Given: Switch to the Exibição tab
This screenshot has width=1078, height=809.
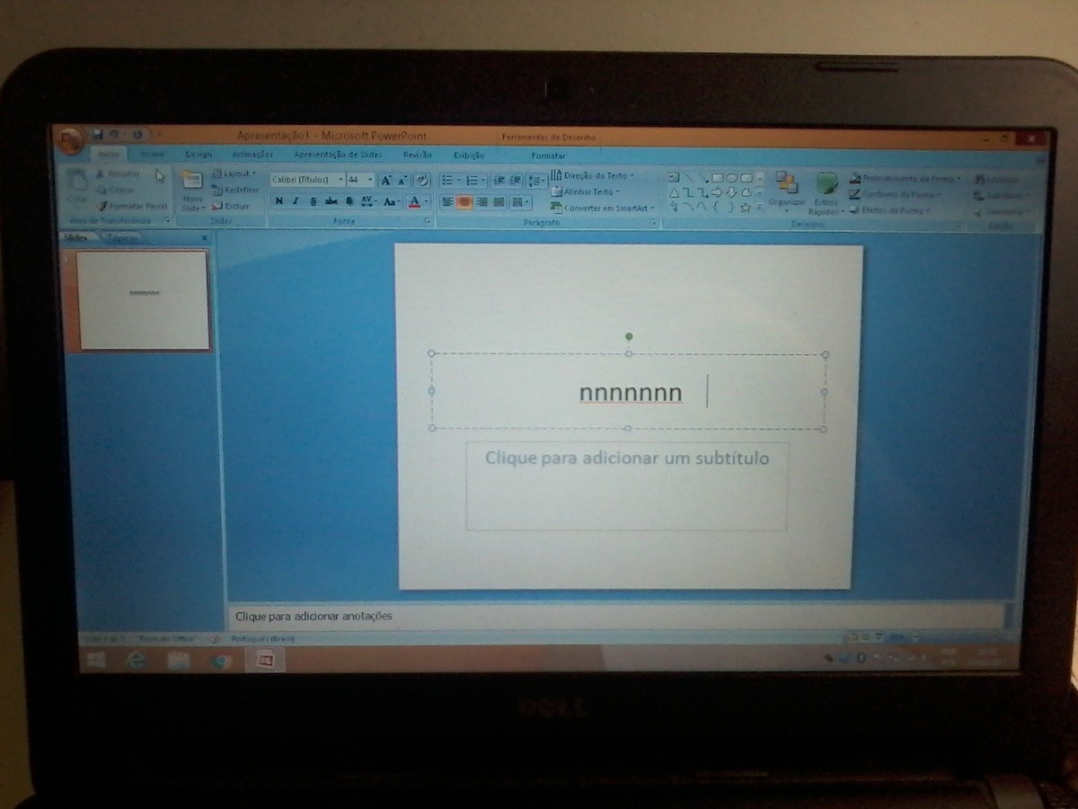Looking at the screenshot, I should point(469,156).
